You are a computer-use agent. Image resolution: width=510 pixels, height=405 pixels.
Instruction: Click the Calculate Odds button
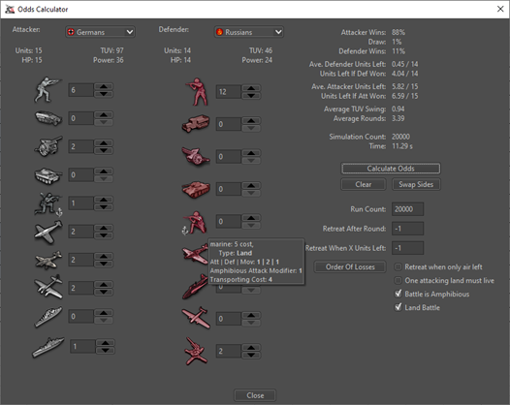point(391,169)
